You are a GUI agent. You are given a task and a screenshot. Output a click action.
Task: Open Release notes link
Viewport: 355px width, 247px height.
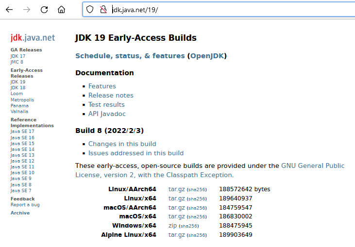click(x=111, y=96)
